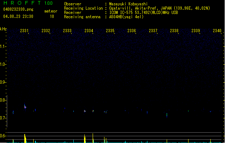225x143 pixels.
Task: Click the kHz axis unit label
Action: tap(3, 29)
